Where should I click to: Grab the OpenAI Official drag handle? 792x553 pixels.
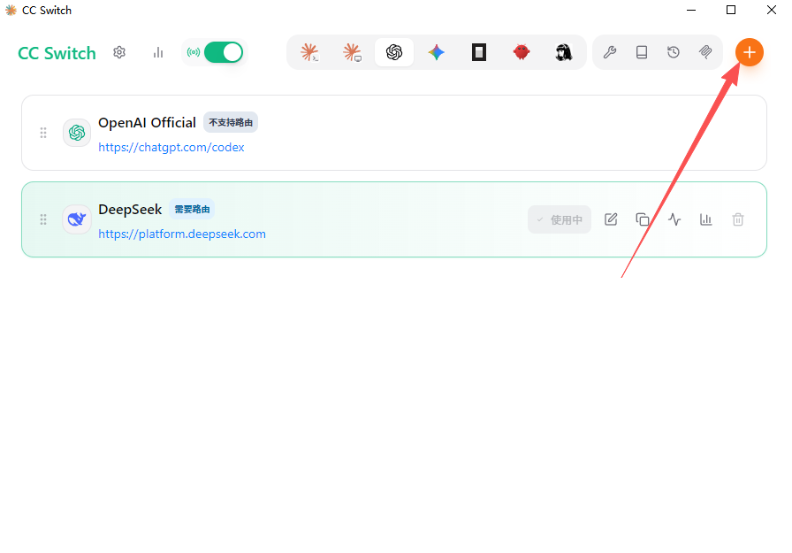tap(43, 133)
